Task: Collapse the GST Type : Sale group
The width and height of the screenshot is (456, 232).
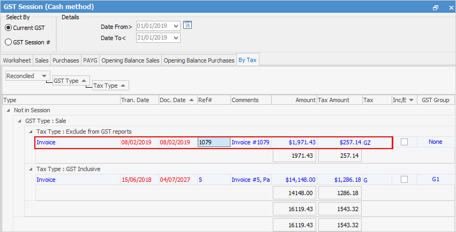Action: coord(19,121)
